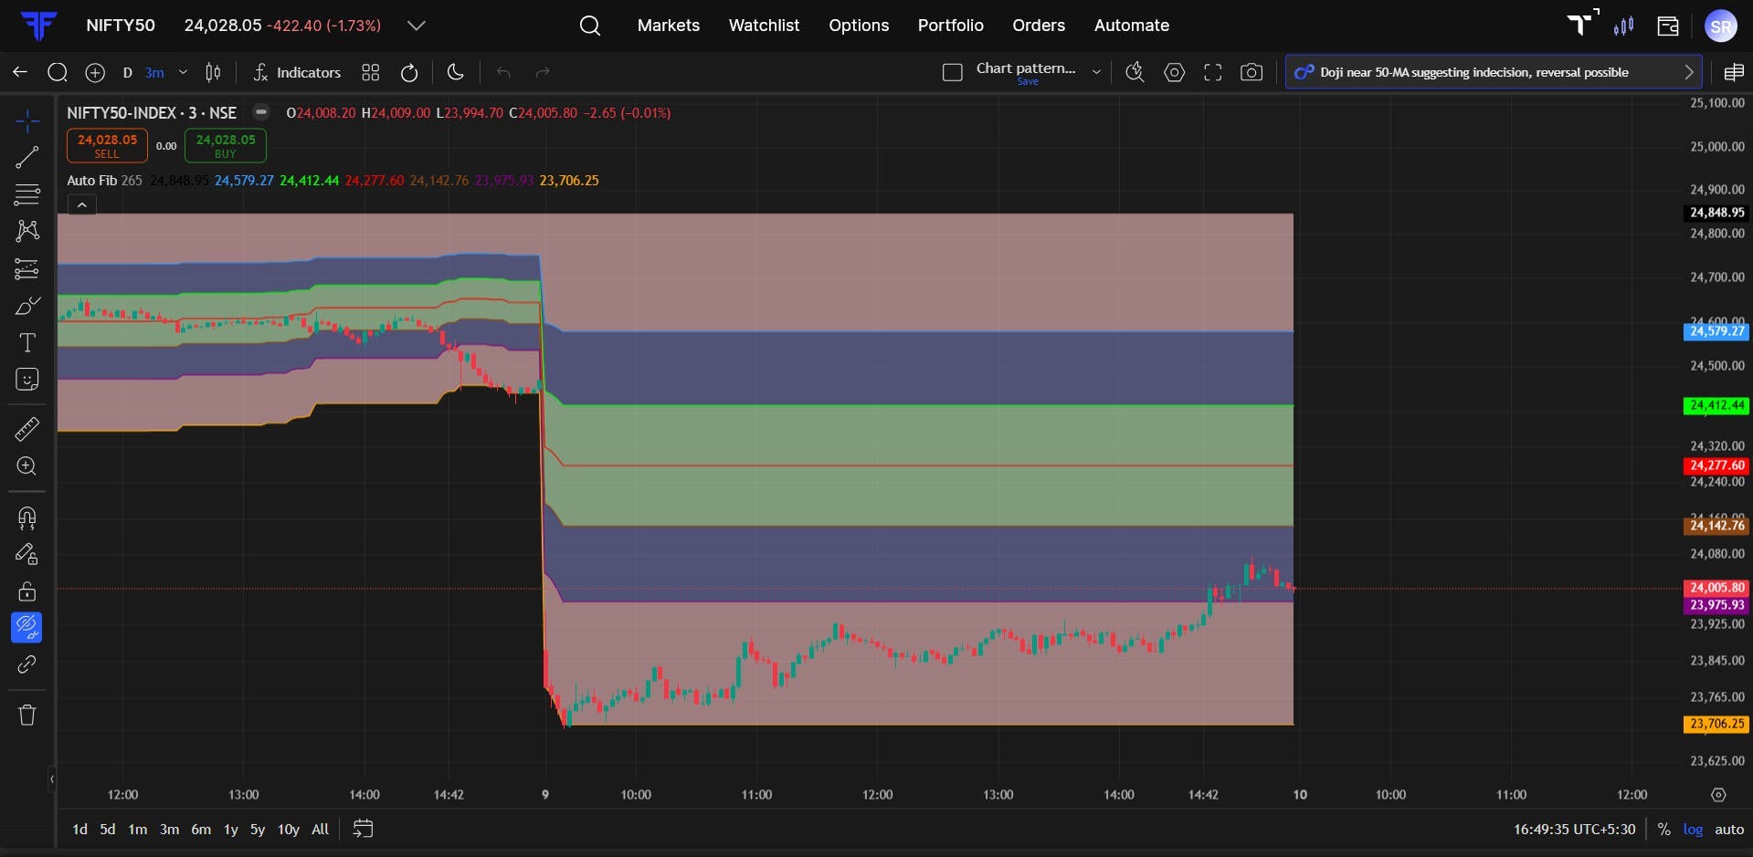Take a chart snapshot with camera icon
The height and width of the screenshot is (857, 1753).
point(1251,72)
